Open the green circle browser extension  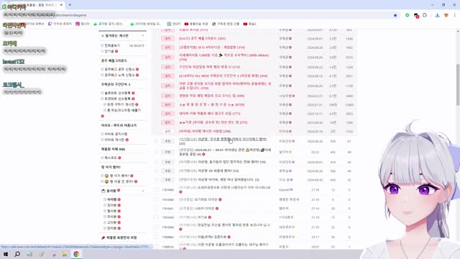[408, 15]
